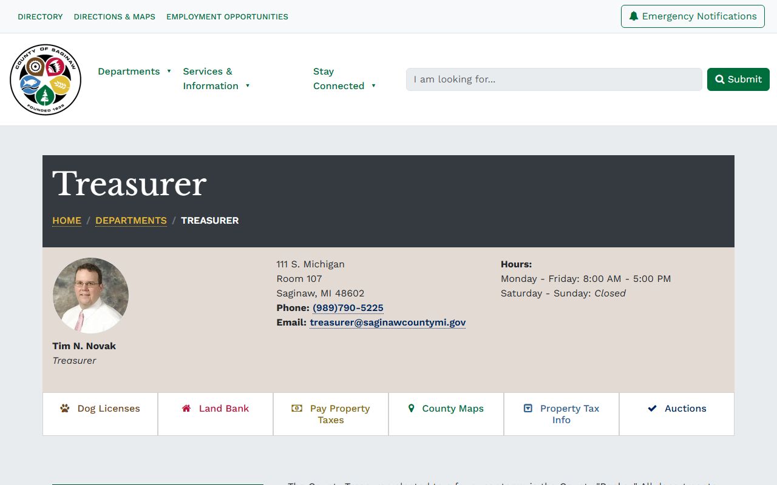Click the County of Saginaw seal logo
The height and width of the screenshot is (485, 777).
[x=46, y=79]
